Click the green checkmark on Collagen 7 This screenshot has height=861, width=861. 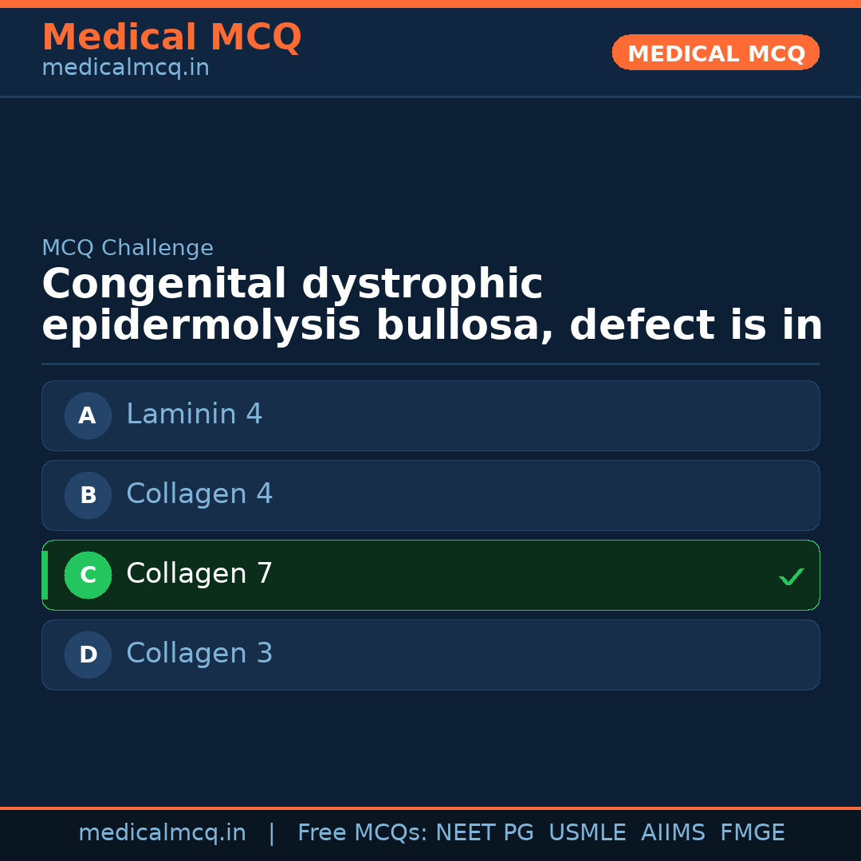(791, 576)
